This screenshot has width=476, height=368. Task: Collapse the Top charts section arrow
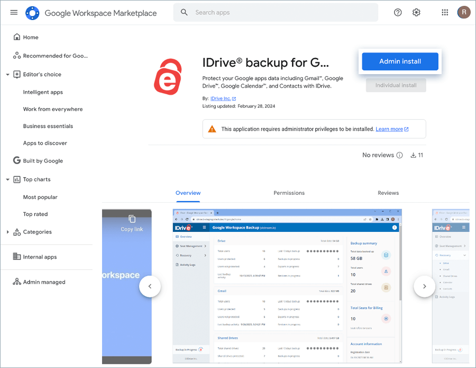(x=7, y=179)
